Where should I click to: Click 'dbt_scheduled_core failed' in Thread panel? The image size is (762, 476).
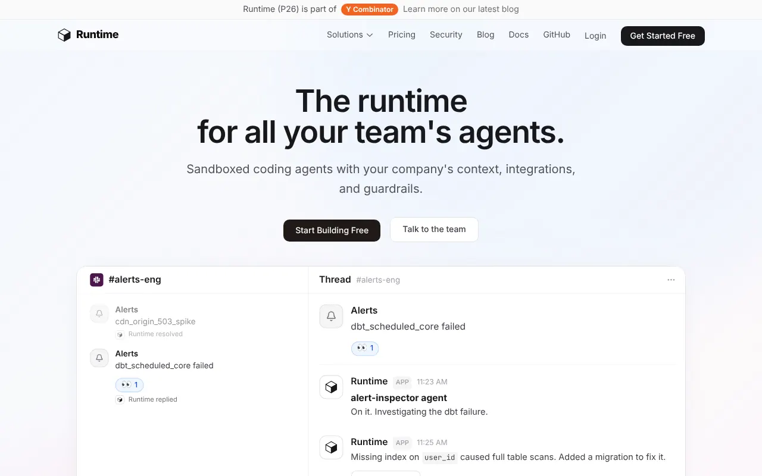408,327
